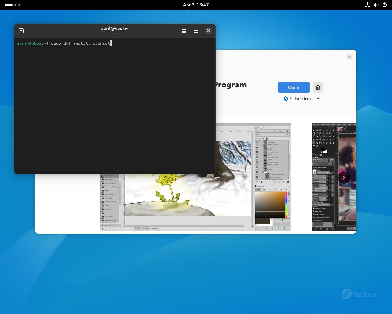Open the terminal hamburger menu
Screen dimensions: 392x314
[196, 31]
